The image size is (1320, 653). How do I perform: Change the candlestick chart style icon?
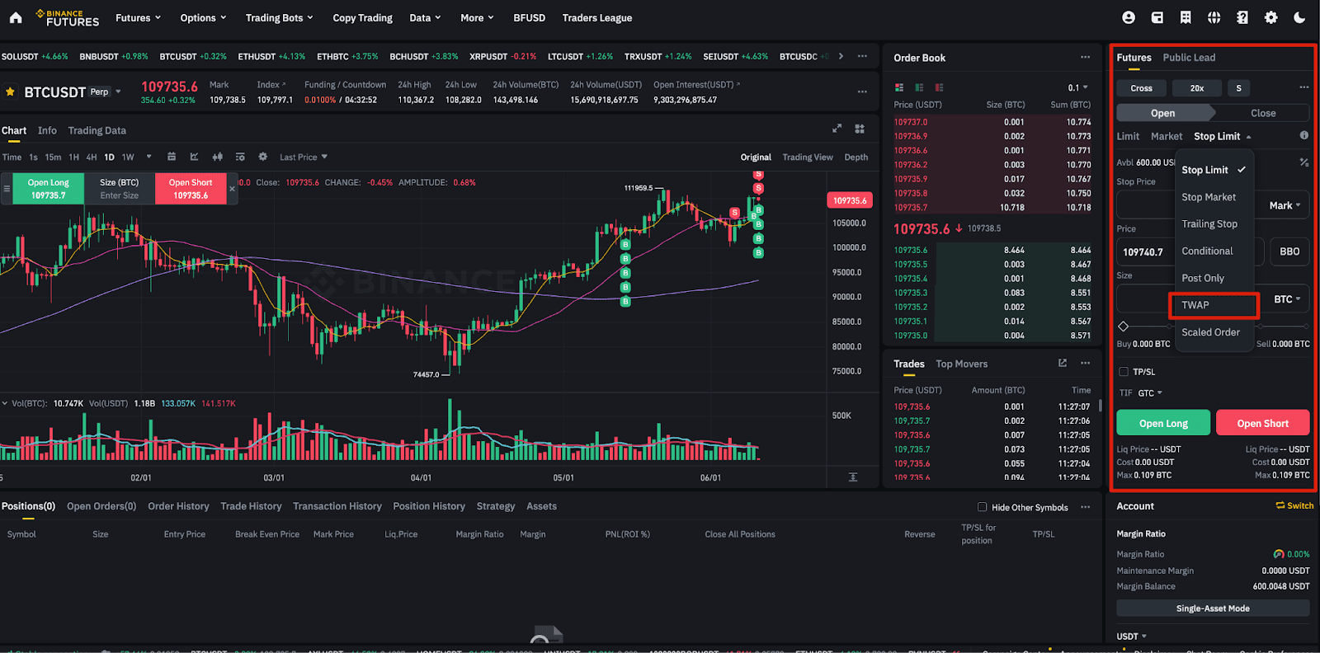tap(218, 157)
